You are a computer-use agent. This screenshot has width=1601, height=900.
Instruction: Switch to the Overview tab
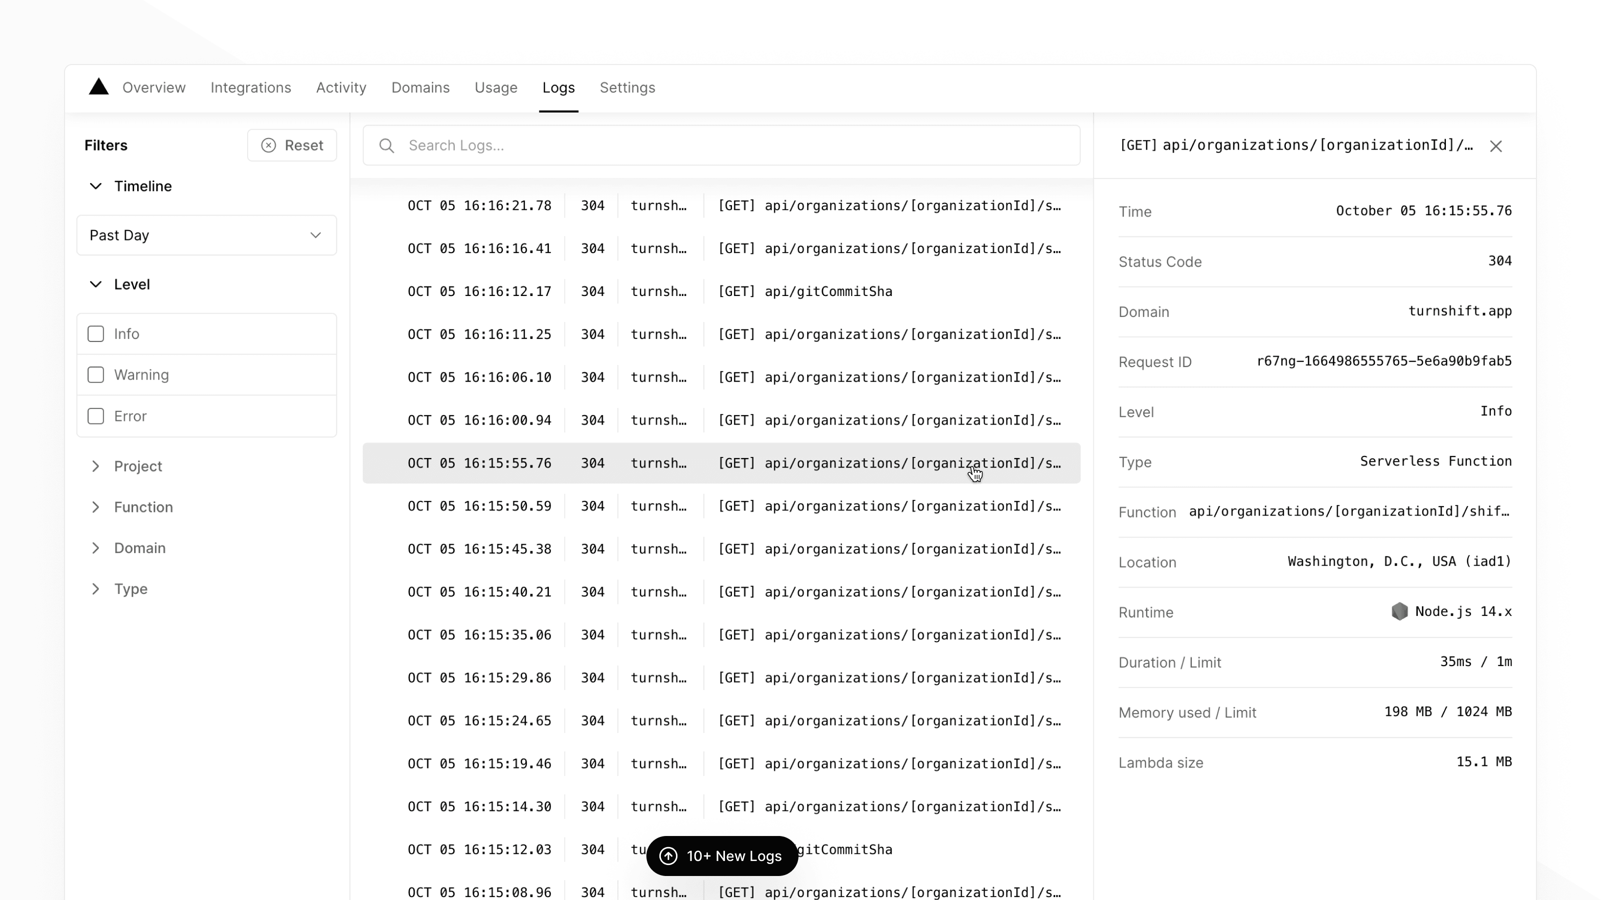[153, 87]
